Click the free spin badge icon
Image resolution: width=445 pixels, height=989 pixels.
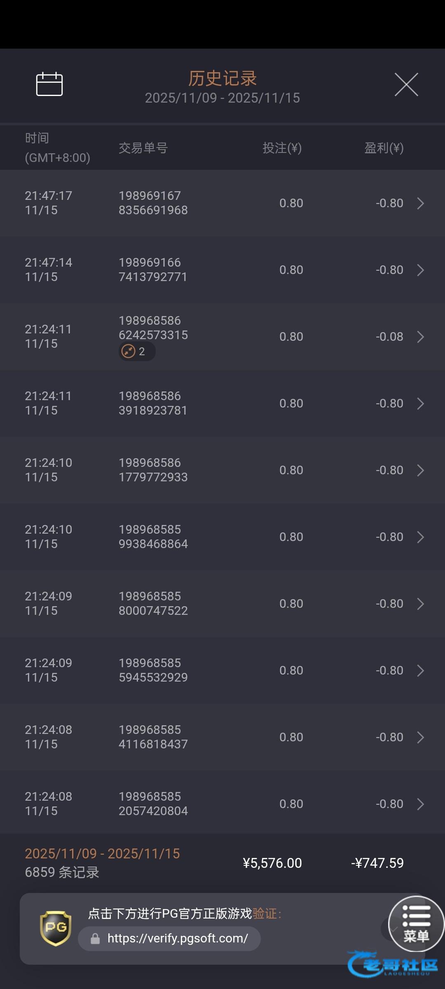click(129, 352)
